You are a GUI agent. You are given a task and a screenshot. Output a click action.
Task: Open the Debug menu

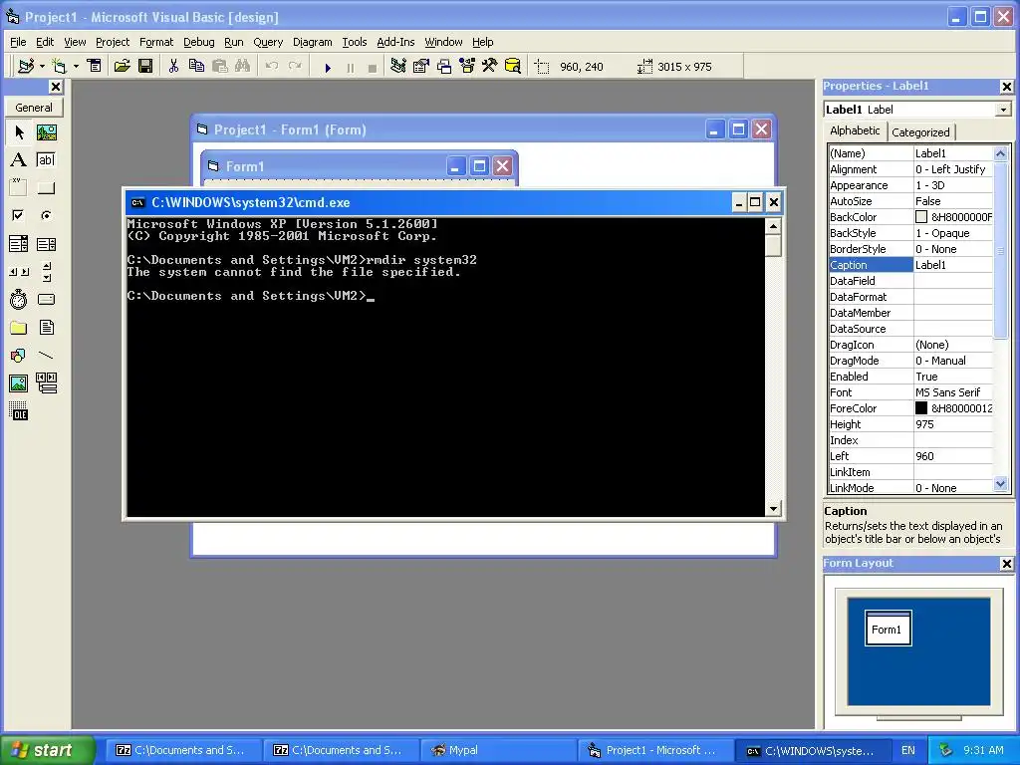(198, 42)
